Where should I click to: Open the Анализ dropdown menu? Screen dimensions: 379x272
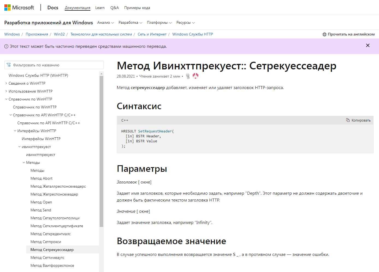(105, 23)
